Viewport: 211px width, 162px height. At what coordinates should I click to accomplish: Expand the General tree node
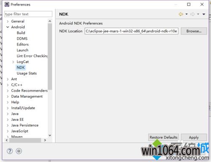8,22
